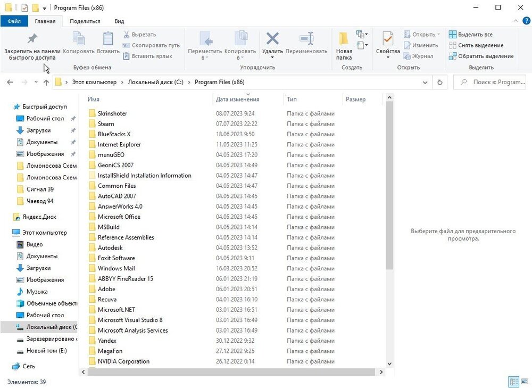Image resolution: width=532 pixels, height=388 pixels.
Task: Click the Копировать clipboard icon
Action: point(79,43)
